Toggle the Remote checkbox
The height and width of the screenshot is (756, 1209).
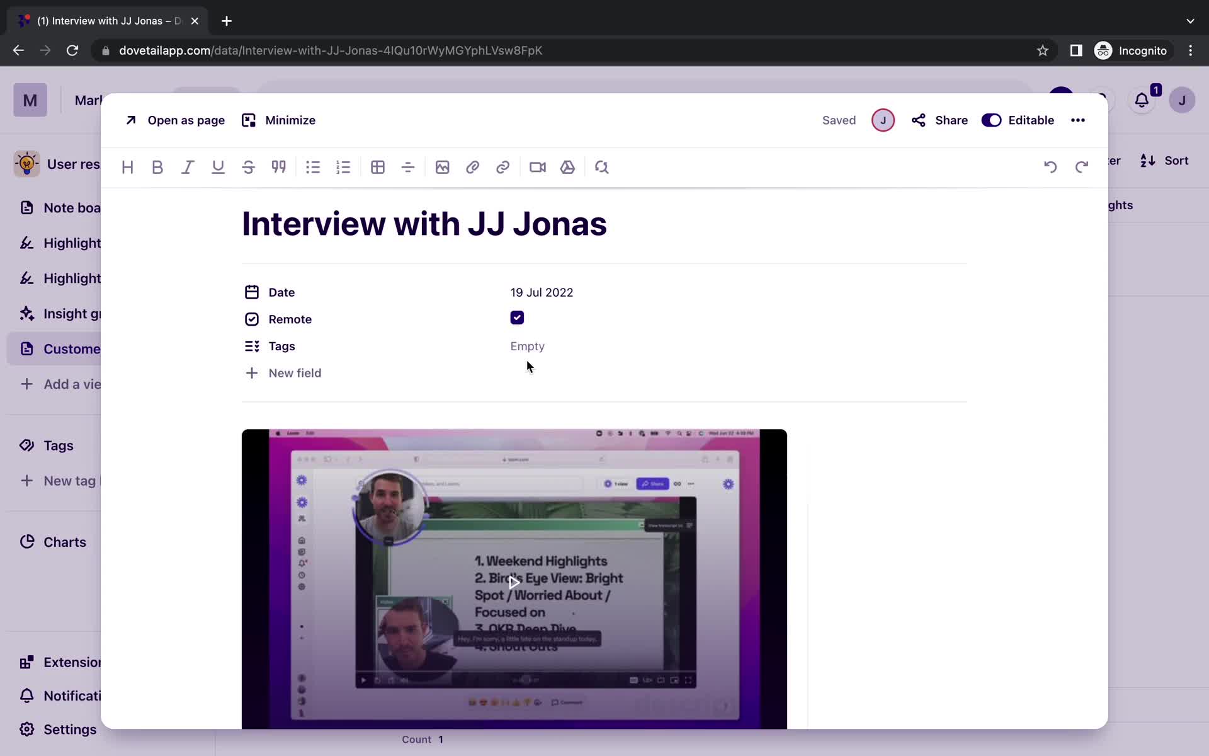[x=517, y=318]
